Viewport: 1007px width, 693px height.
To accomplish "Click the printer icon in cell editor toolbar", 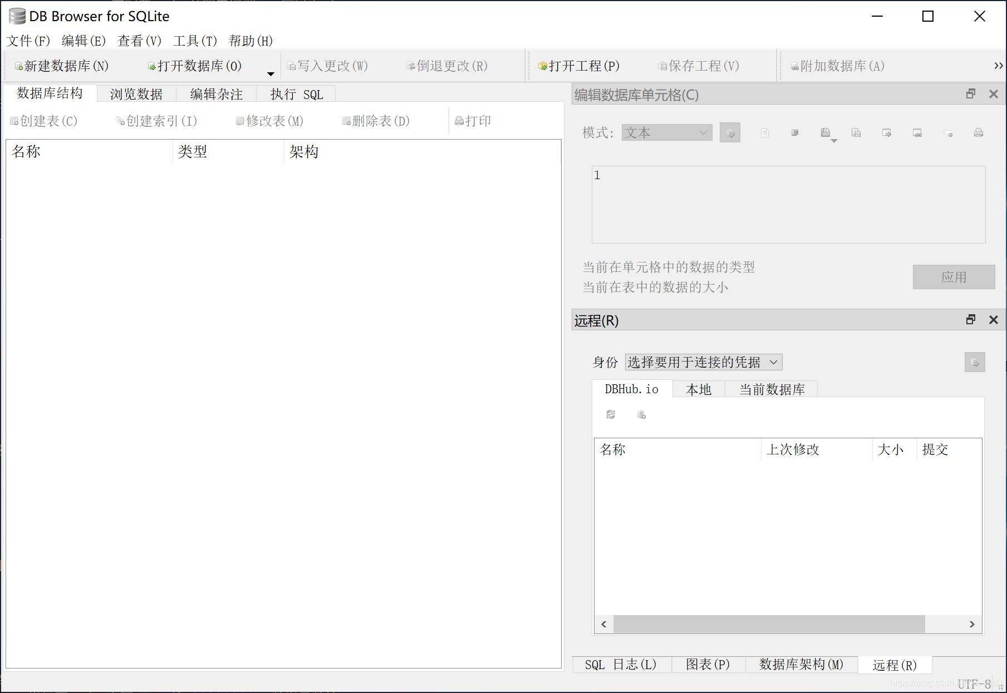I will pos(979,133).
